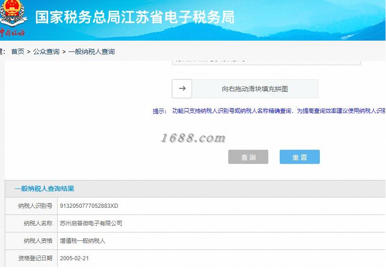
Task: Click the taxpayer ID 9132050777052883XD
Action: [89, 206]
